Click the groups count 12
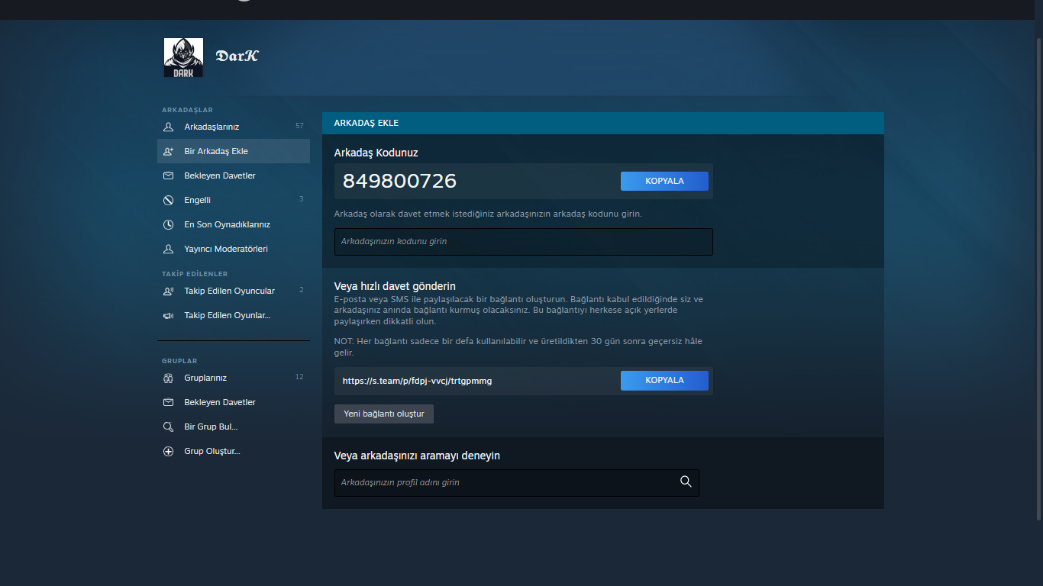Viewport: 1043px width, 586px height. [x=299, y=377]
